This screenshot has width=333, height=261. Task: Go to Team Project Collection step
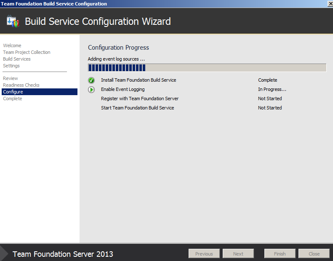27,52
